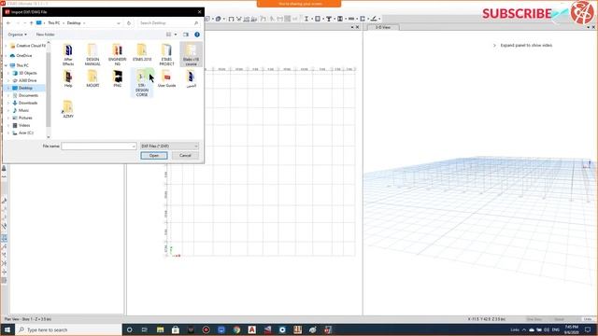This screenshot has width=598, height=336.
Task: Expand the Creative Cloud Files tree node
Action: tap(7, 46)
